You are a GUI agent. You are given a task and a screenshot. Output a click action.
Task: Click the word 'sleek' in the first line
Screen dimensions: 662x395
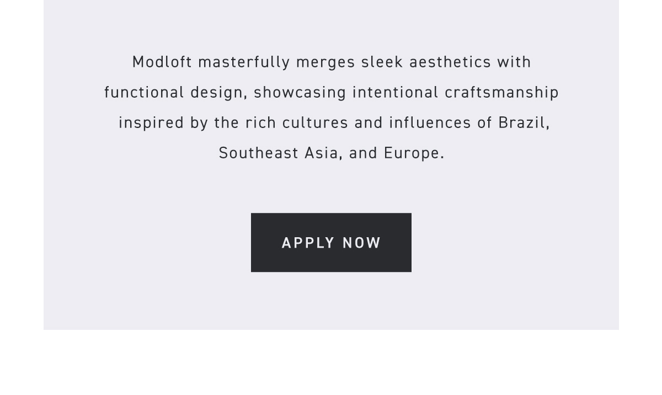382,62
